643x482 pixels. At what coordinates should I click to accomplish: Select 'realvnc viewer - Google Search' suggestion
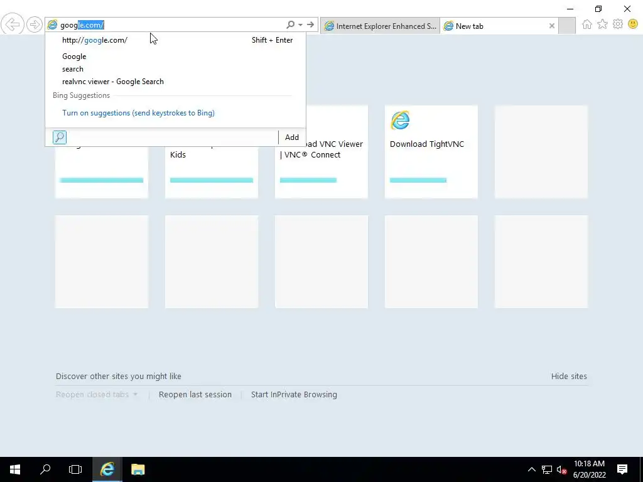176,82
